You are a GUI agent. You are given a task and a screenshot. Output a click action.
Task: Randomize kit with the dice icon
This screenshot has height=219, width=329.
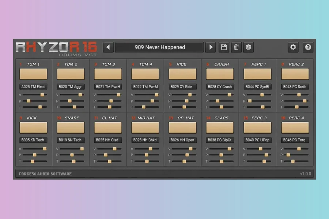(x=249, y=47)
